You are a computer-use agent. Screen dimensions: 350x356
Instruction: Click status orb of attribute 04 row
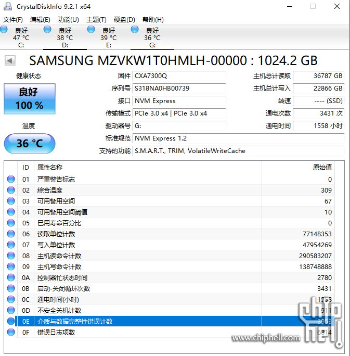11,212
